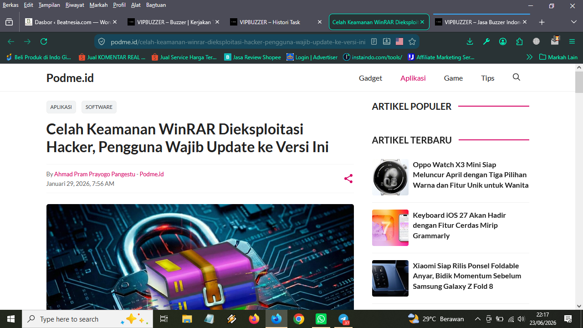This screenshot has width=583, height=328.
Task: Show hidden system tray icons chevron
Action: coord(477,319)
